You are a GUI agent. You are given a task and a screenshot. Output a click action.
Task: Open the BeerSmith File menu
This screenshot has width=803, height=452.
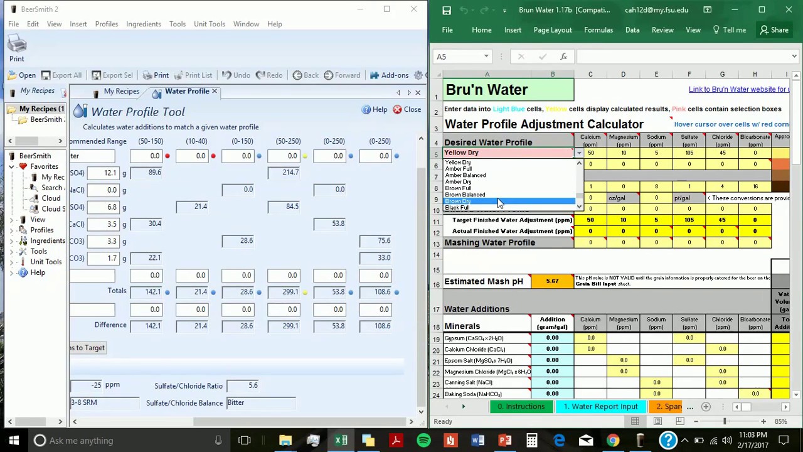click(x=13, y=24)
